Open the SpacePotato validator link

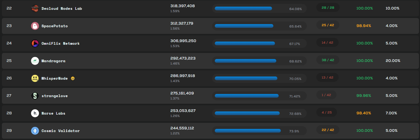[55, 26]
